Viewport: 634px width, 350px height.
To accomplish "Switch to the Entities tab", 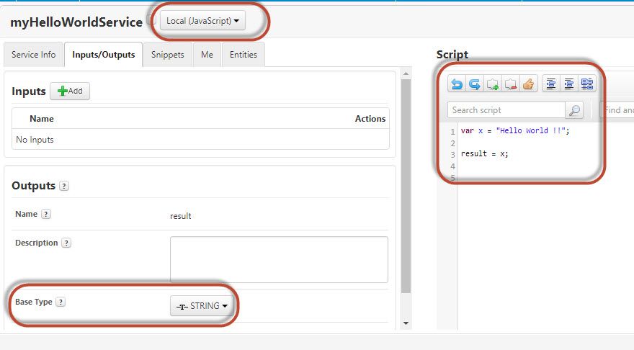I will click(244, 55).
